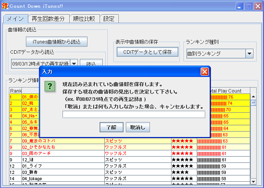Click the vertical scrollbar thumb of the table
This screenshot has height=188, width=264.
click(254, 103)
